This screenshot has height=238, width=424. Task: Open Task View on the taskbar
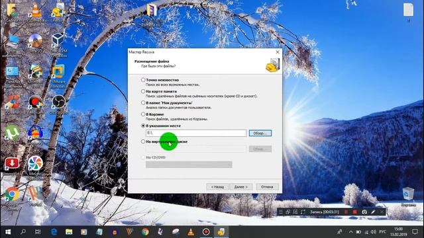click(38, 232)
